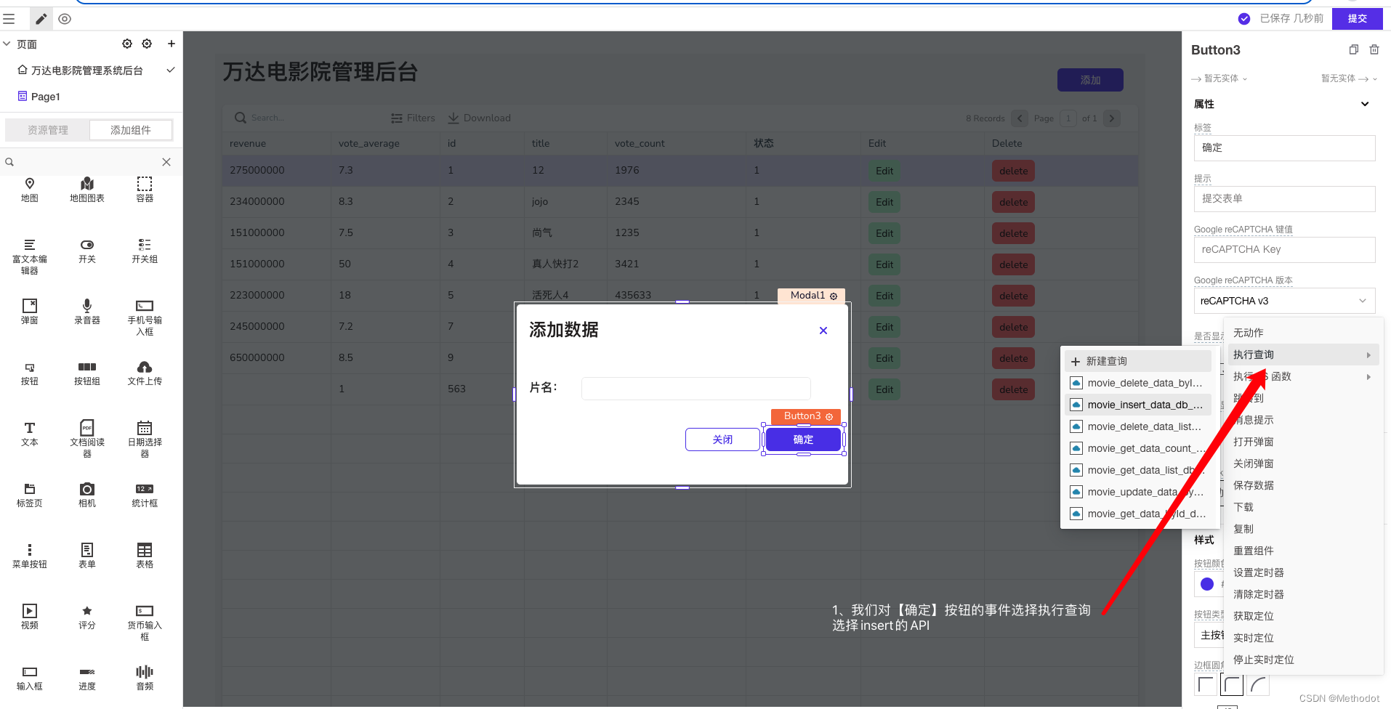This screenshot has height=709, width=1391.
Task: Add the Progress (进度) component
Action: tap(87, 678)
